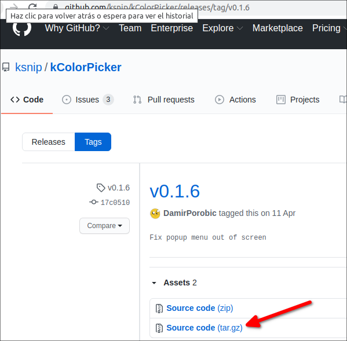The width and height of the screenshot is (347, 341).
Task: Open the ksnip owner link
Action: click(28, 67)
